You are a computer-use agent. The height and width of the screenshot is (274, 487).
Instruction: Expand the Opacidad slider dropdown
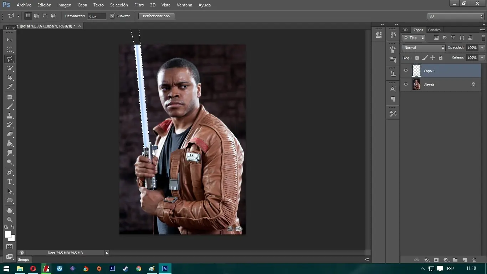[482, 48]
